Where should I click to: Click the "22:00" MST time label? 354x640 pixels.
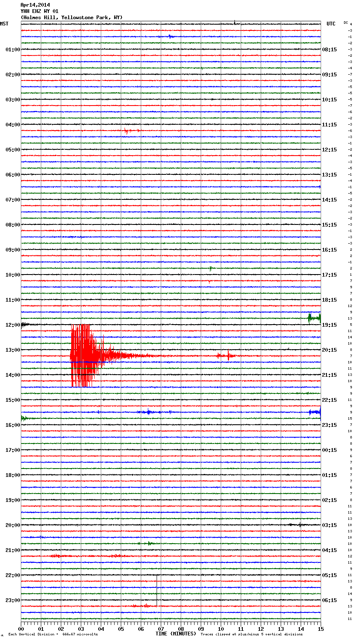13,575
